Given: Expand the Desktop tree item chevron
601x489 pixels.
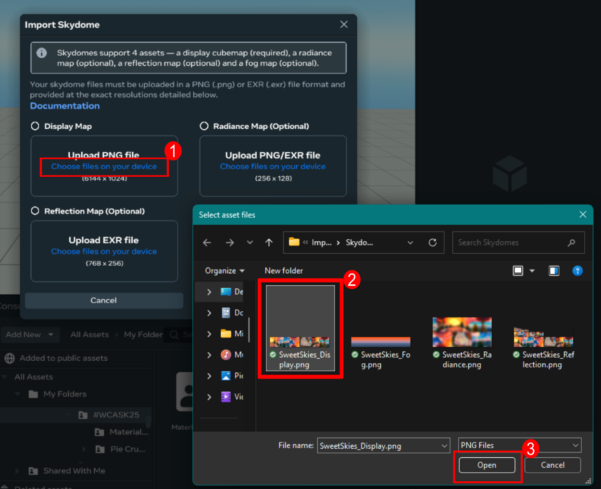Looking at the screenshot, I should (x=209, y=292).
